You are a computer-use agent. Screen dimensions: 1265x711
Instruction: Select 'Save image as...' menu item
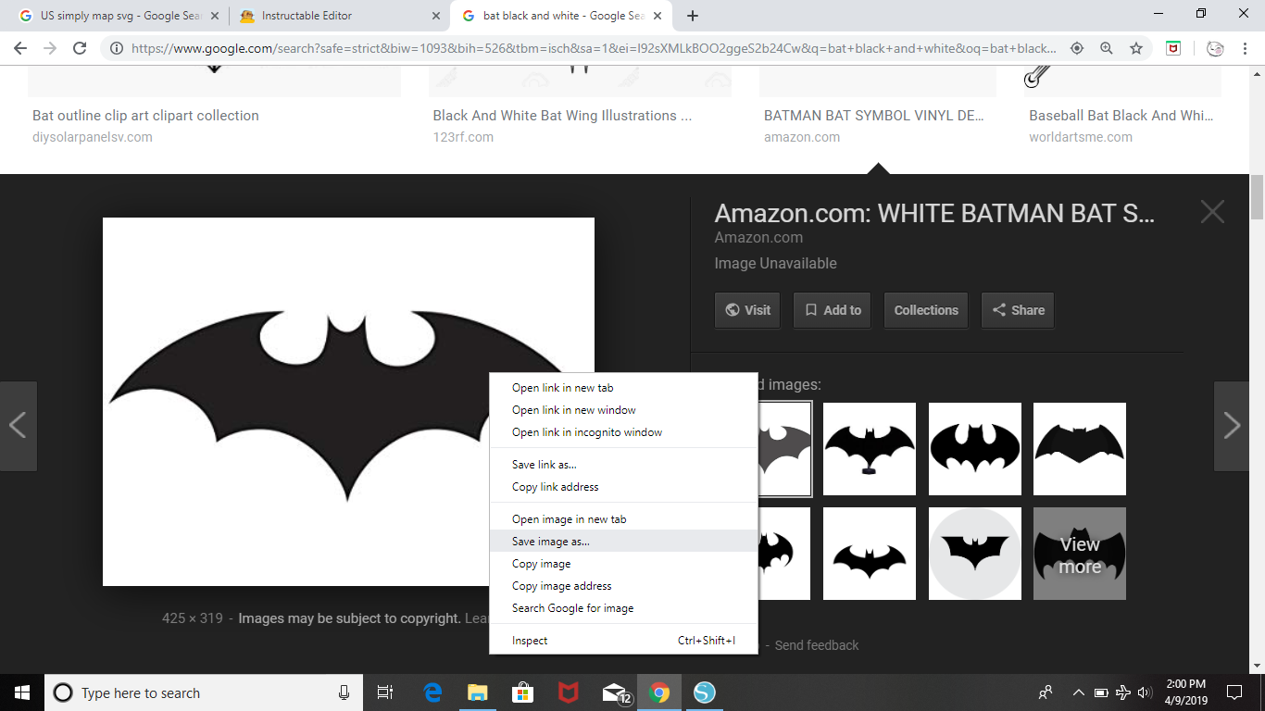click(623, 542)
